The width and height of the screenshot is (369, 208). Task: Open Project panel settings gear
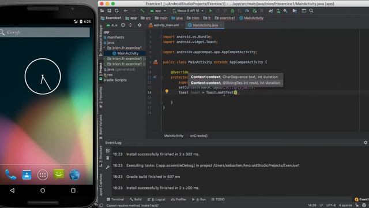140,25
